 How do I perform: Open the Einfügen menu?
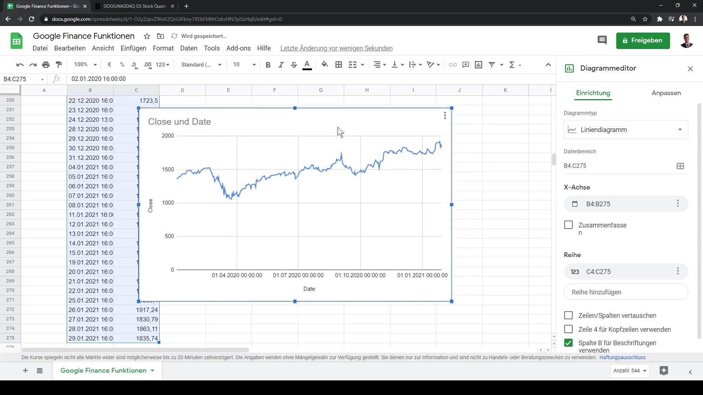click(133, 48)
